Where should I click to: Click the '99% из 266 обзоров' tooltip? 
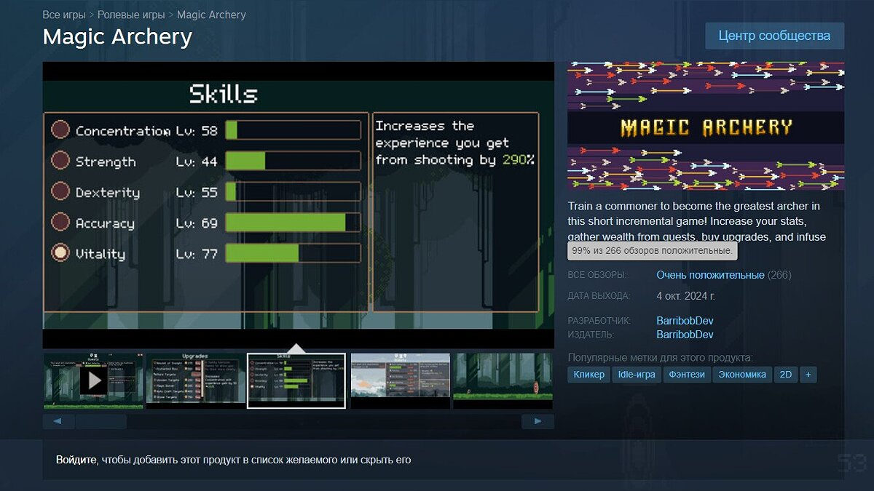652,250
